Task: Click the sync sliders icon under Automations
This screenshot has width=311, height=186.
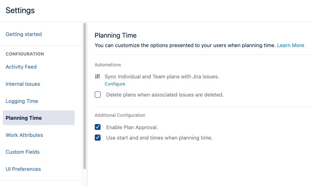Action: [x=97, y=77]
